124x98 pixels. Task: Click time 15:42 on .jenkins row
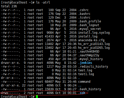point(72,63)
